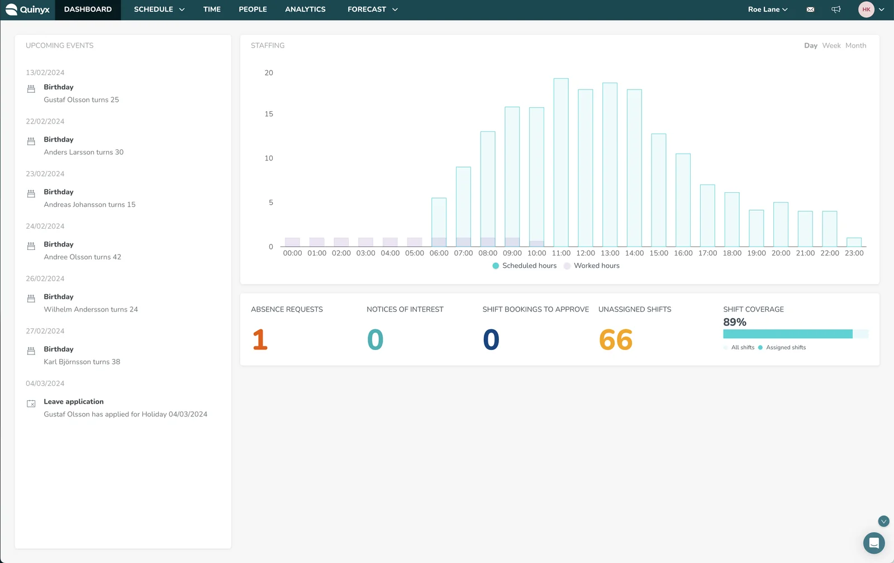Click the 04/03/2024 date heading
This screenshot has width=894, height=563.
pyautogui.click(x=45, y=384)
